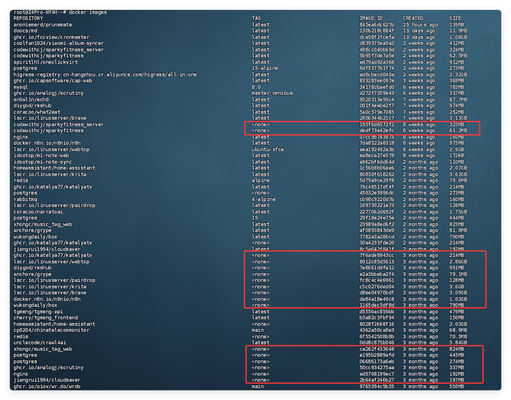Select image ID 7f6ade9943cc
511x400 pixels.
click(x=377, y=255)
